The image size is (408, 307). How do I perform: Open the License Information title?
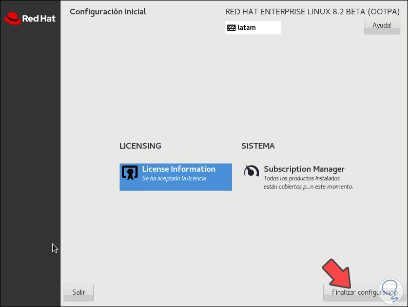pos(179,169)
